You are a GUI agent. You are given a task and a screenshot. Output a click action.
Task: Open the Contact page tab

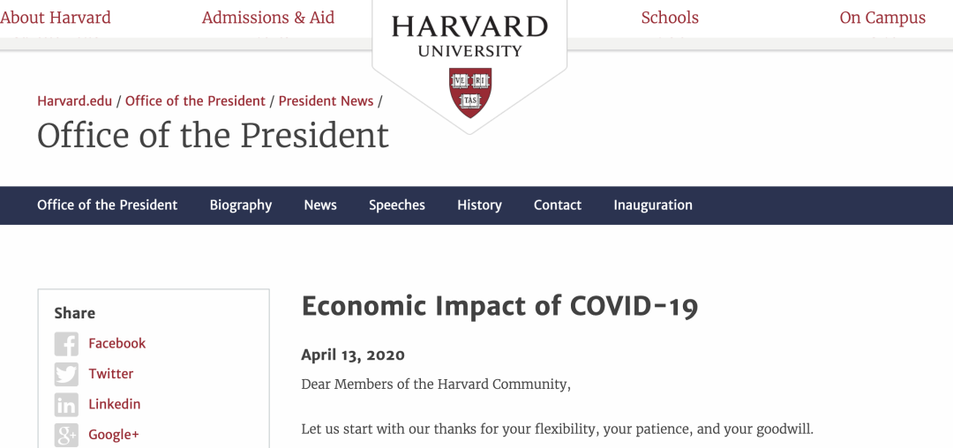point(558,205)
